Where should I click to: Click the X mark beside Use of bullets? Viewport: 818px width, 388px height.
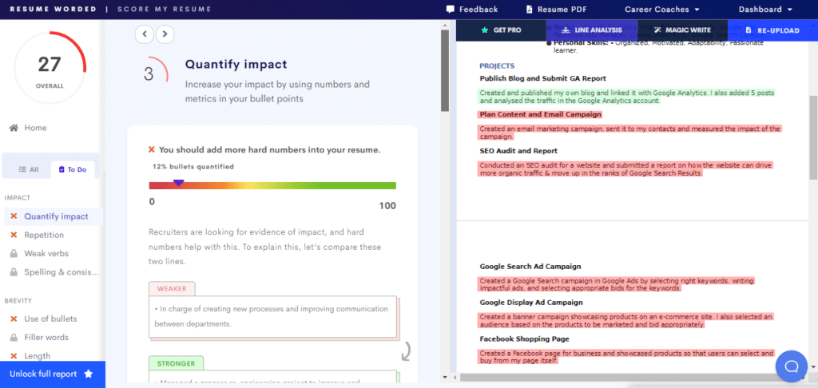(x=14, y=319)
